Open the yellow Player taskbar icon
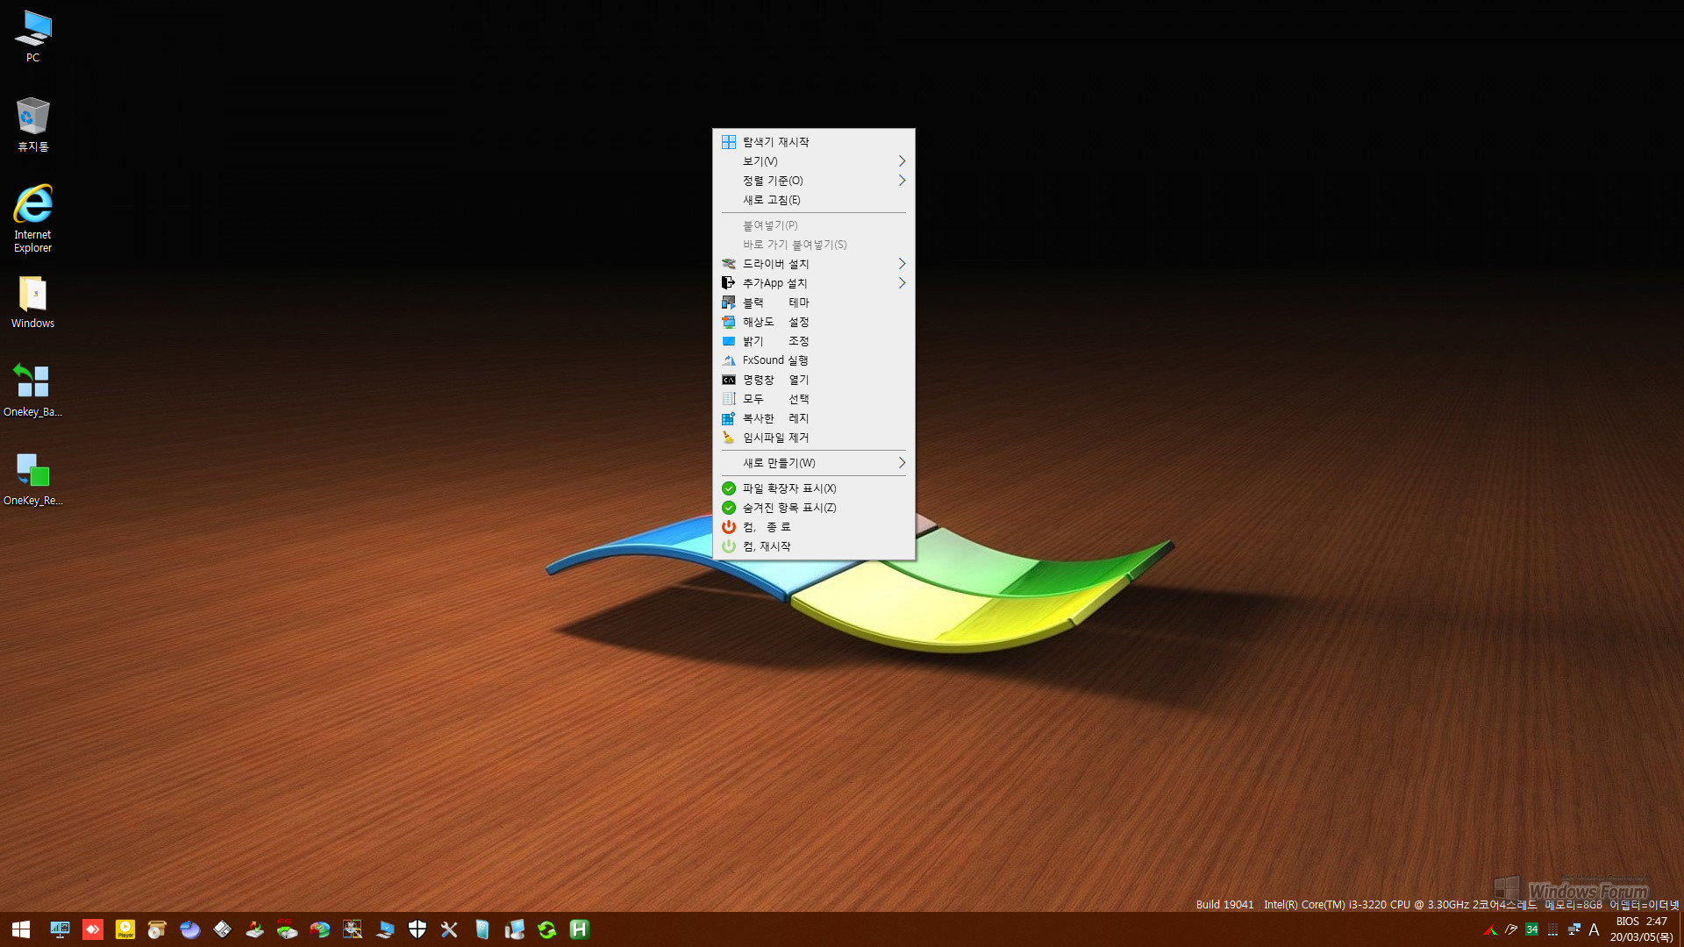1684x947 pixels. 125,929
